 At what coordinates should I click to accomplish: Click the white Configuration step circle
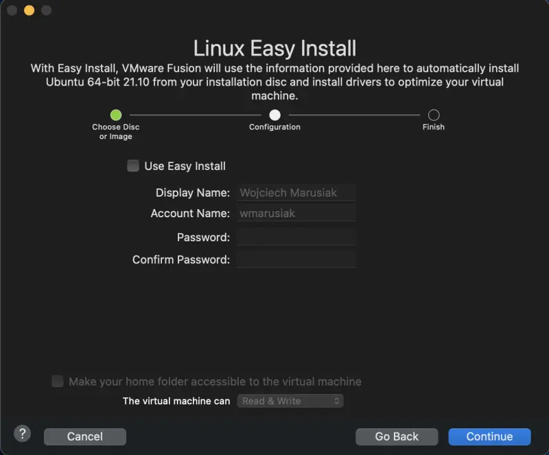click(274, 114)
